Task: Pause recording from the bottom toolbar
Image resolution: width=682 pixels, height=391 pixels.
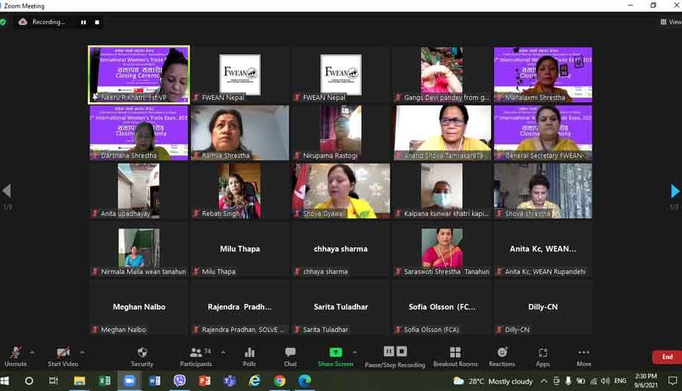Action: coord(389,352)
